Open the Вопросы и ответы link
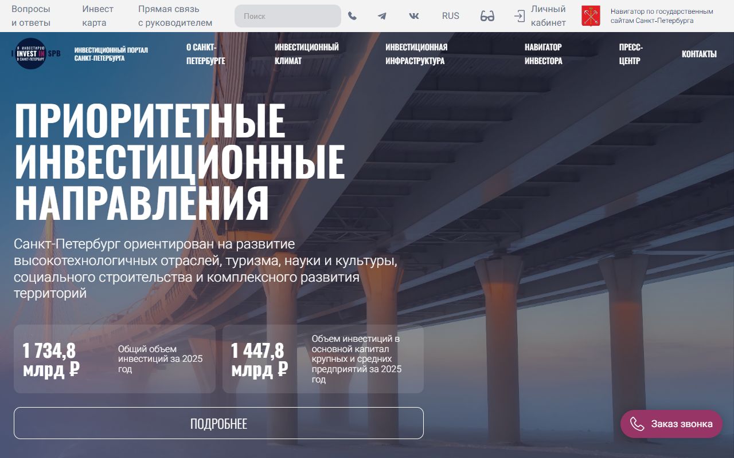The width and height of the screenshot is (734, 458). (31, 16)
